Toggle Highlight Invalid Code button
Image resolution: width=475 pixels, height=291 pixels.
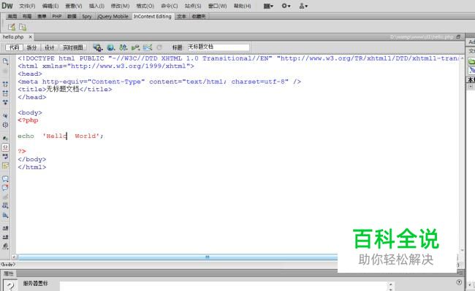pos(5,147)
